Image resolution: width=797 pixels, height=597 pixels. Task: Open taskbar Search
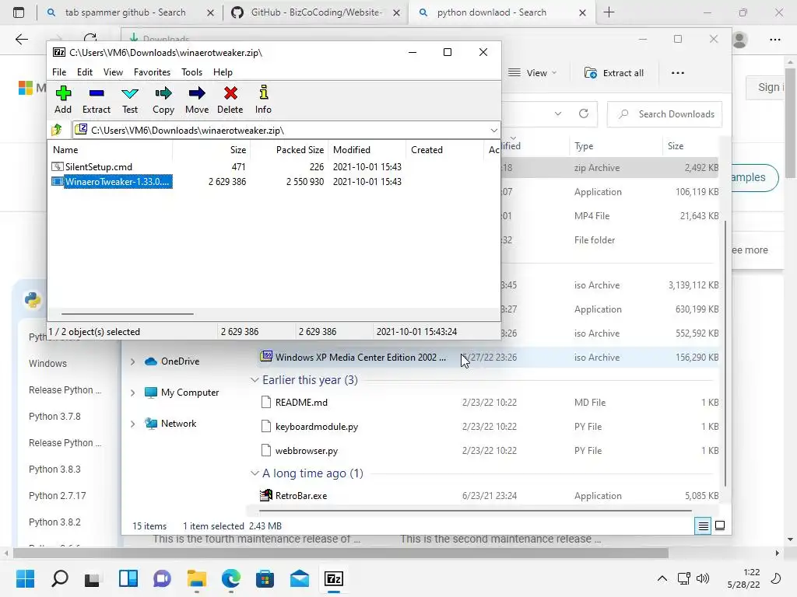click(59, 578)
